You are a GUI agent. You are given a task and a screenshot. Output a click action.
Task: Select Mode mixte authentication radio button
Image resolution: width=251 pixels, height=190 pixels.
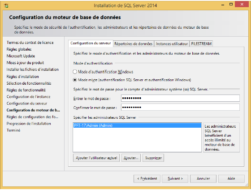tap(75, 80)
